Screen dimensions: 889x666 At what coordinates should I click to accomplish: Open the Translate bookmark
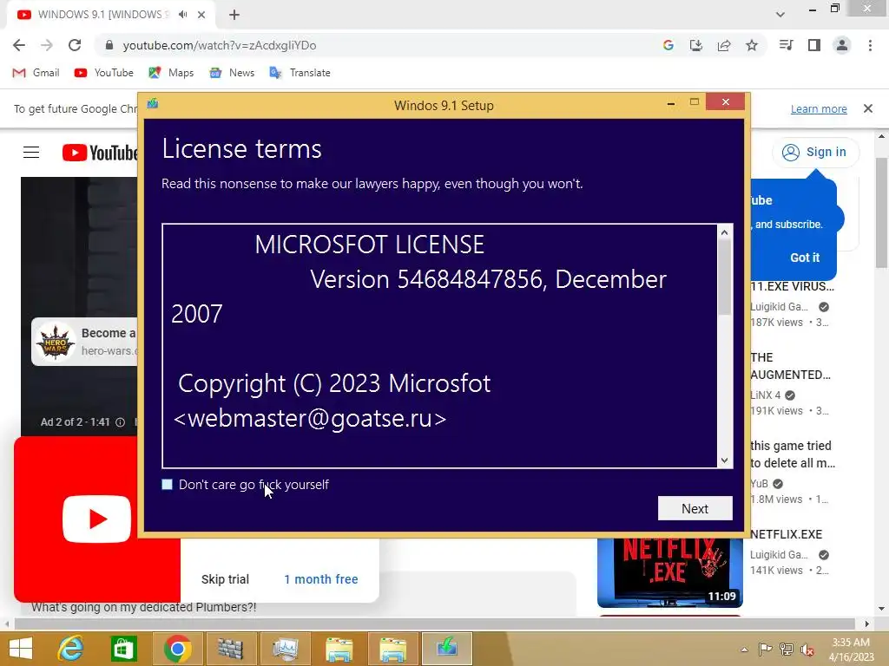pyautogui.click(x=300, y=73)
